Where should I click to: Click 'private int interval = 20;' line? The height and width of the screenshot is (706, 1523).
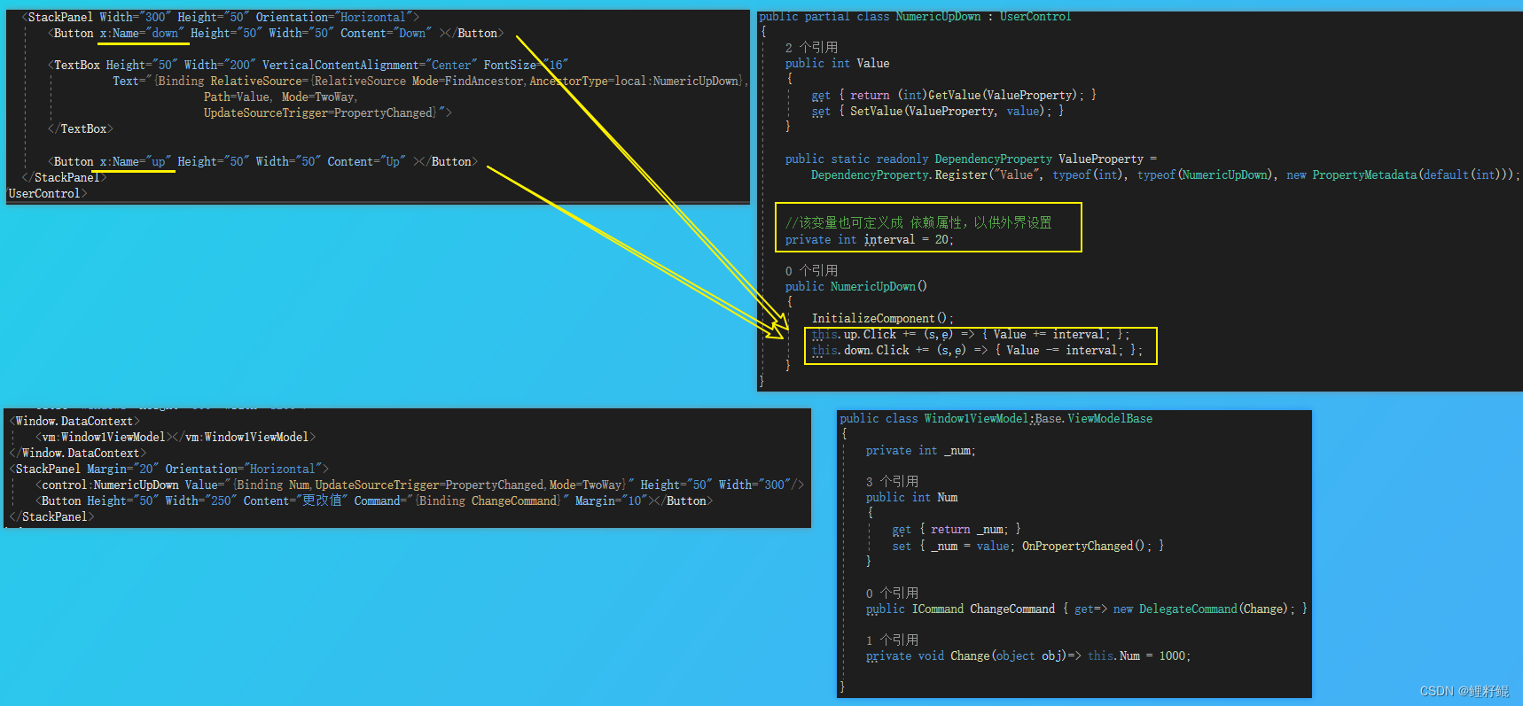click(x=869, y=239)
